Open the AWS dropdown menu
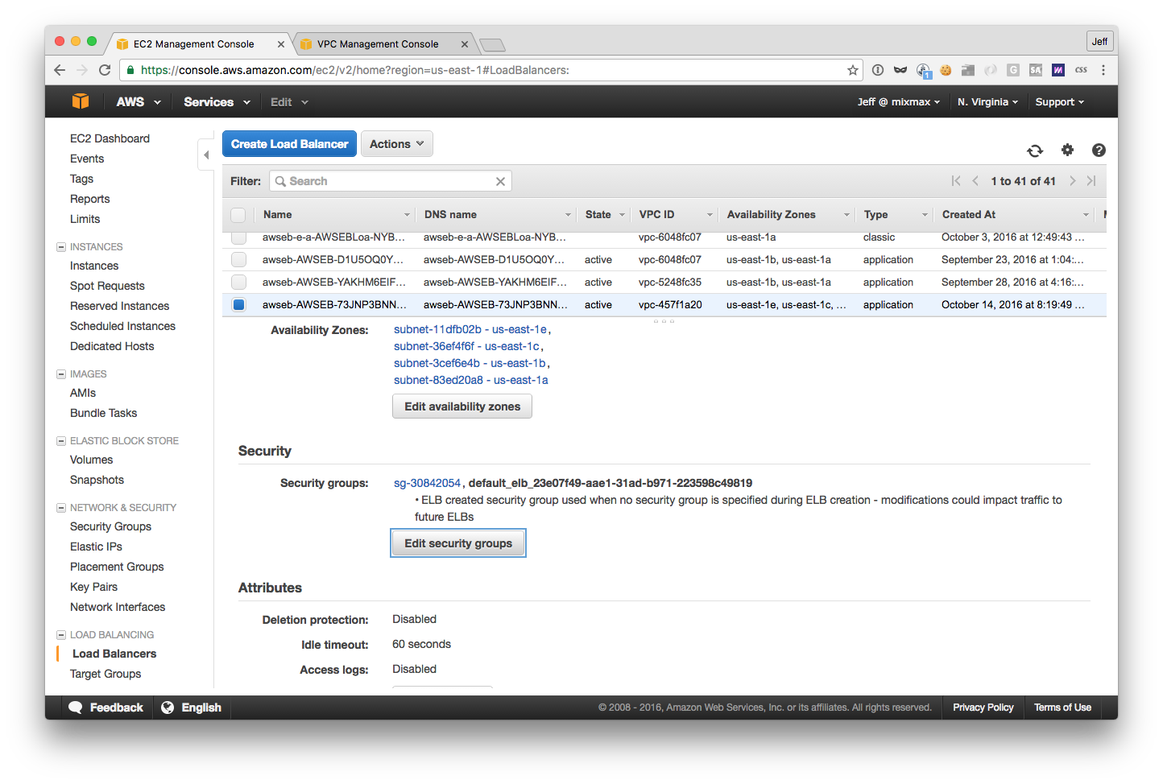 [139, 102]
